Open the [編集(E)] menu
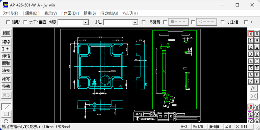 click(31, 14)
